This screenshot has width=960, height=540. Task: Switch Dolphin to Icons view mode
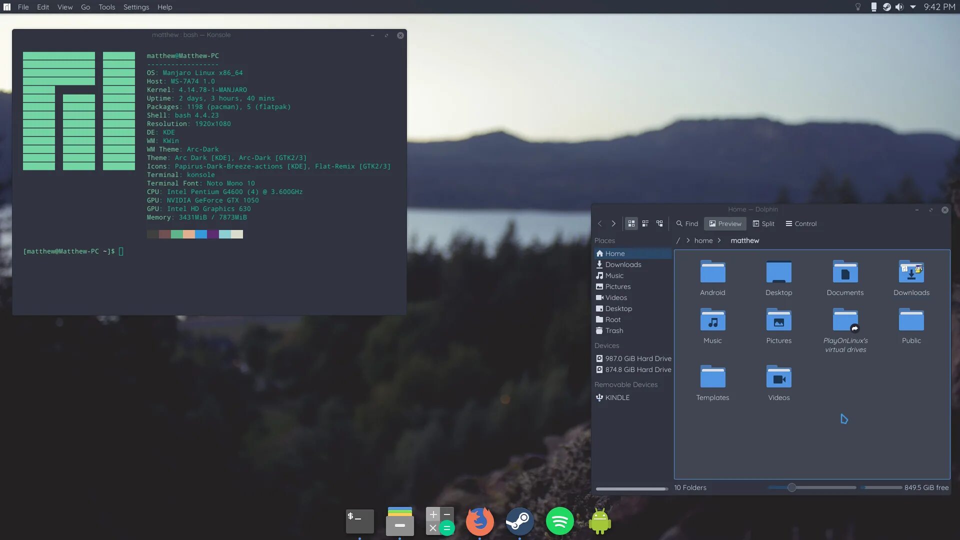click(x=631, y=223)
